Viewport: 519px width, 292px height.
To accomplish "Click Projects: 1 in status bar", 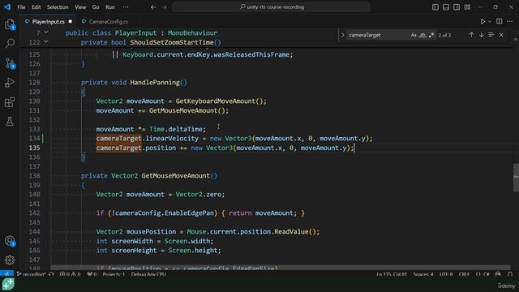I will coord(114,274).
